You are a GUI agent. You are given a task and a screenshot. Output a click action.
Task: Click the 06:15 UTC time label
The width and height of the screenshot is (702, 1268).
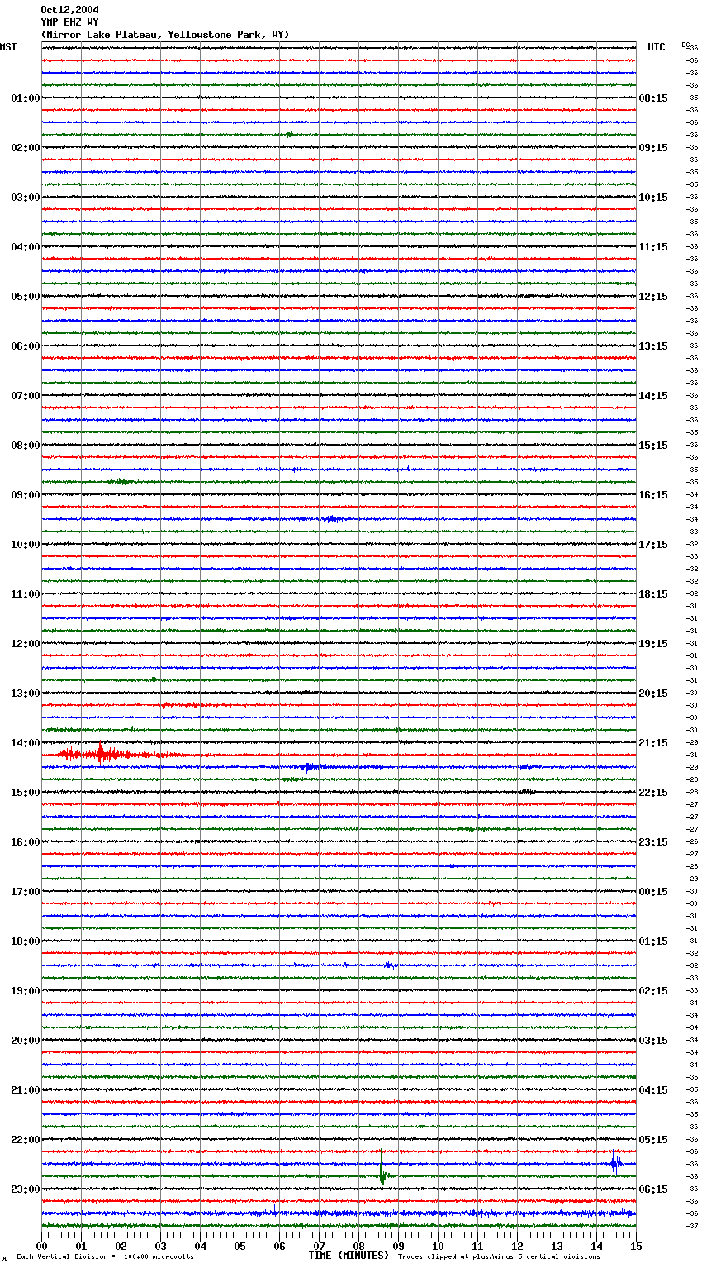point(653,1189)
